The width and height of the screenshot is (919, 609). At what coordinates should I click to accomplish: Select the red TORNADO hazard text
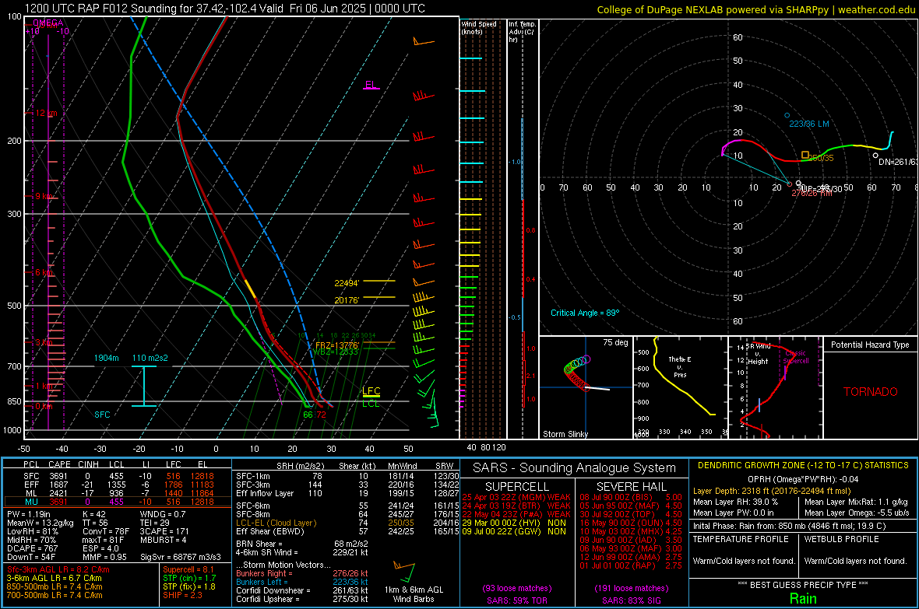(871, 392)
